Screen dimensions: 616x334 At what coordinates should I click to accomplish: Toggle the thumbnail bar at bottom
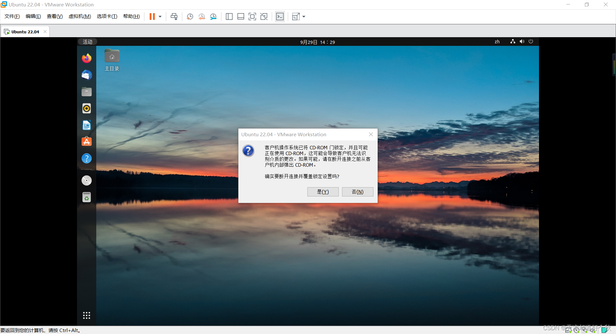241,17
